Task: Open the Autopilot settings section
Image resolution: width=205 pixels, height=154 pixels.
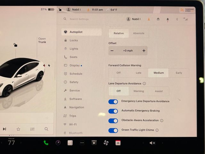Action: pyautogui.click(x=81, y=32)
